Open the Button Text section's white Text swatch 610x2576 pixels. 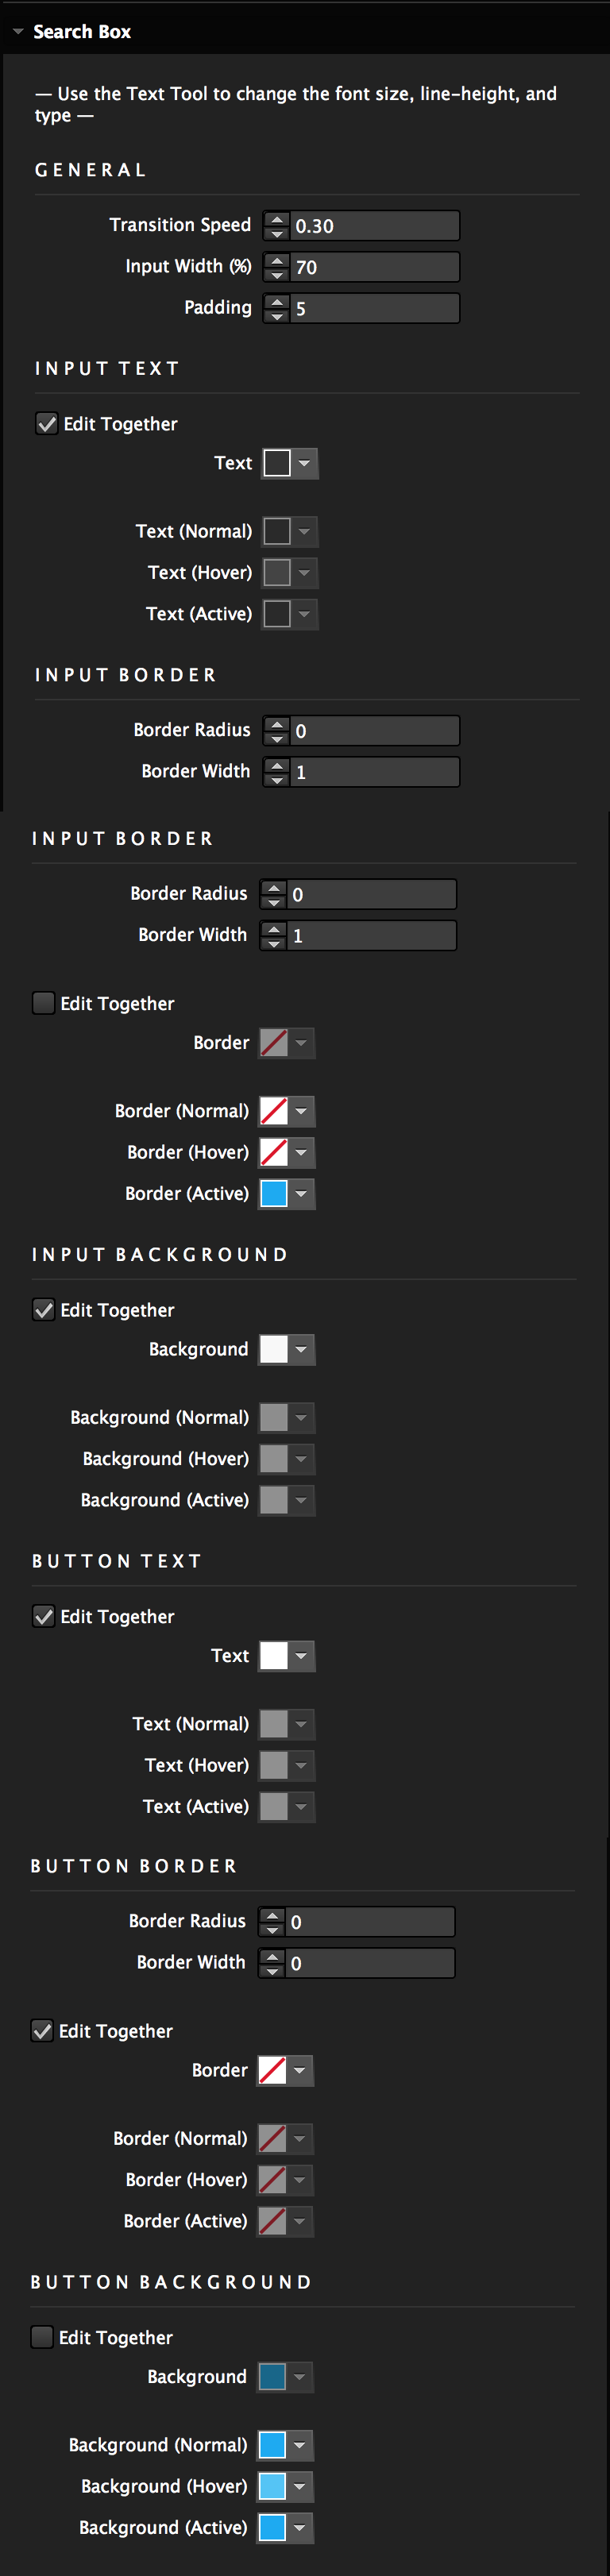pos(274,1656)
